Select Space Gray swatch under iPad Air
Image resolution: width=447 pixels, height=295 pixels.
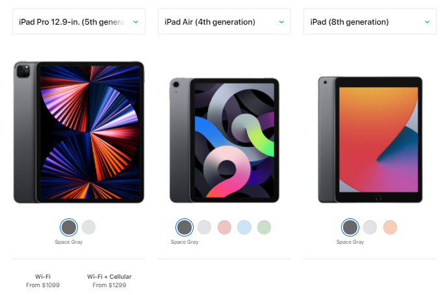click(x=185, y=227)
